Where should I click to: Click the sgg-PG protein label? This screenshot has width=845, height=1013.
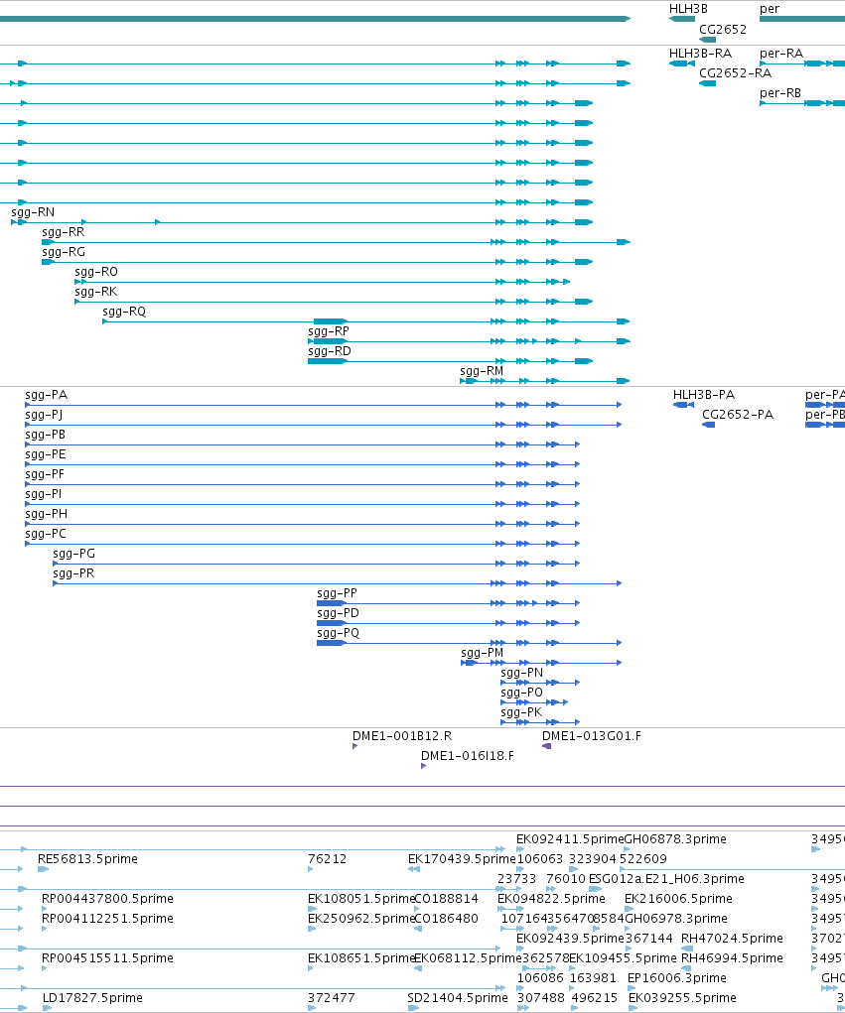73,555
